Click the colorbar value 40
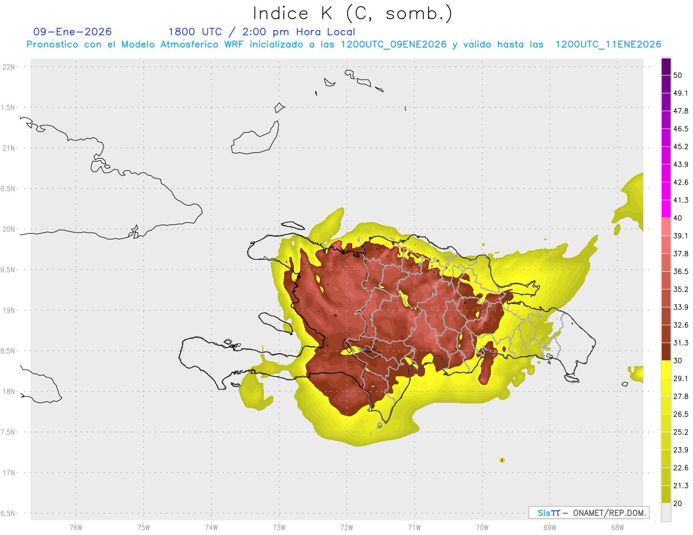 point(677,218)
